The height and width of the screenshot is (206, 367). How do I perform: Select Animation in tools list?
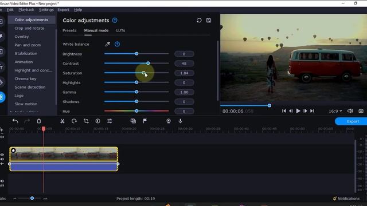click(24, 62)
